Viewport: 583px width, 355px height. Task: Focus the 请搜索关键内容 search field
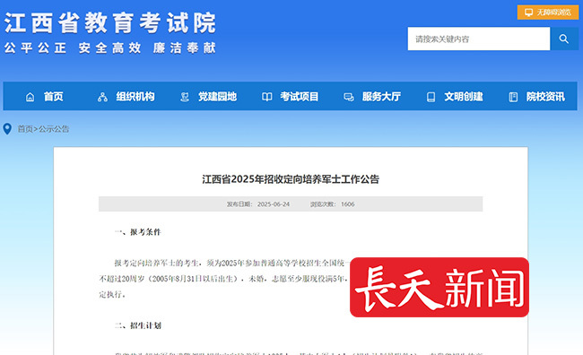tap(479, 39)
